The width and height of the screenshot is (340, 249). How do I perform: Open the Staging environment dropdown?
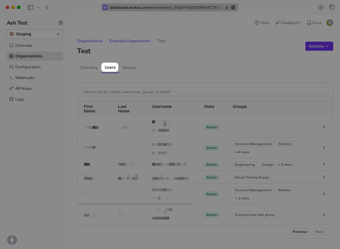point(35,34)
